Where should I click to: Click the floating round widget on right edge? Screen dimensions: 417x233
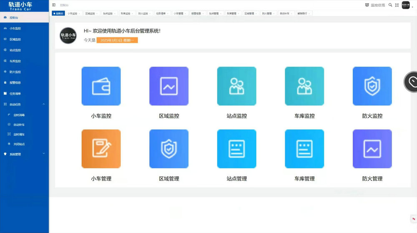pyautogui.click(x=412, y=82)
